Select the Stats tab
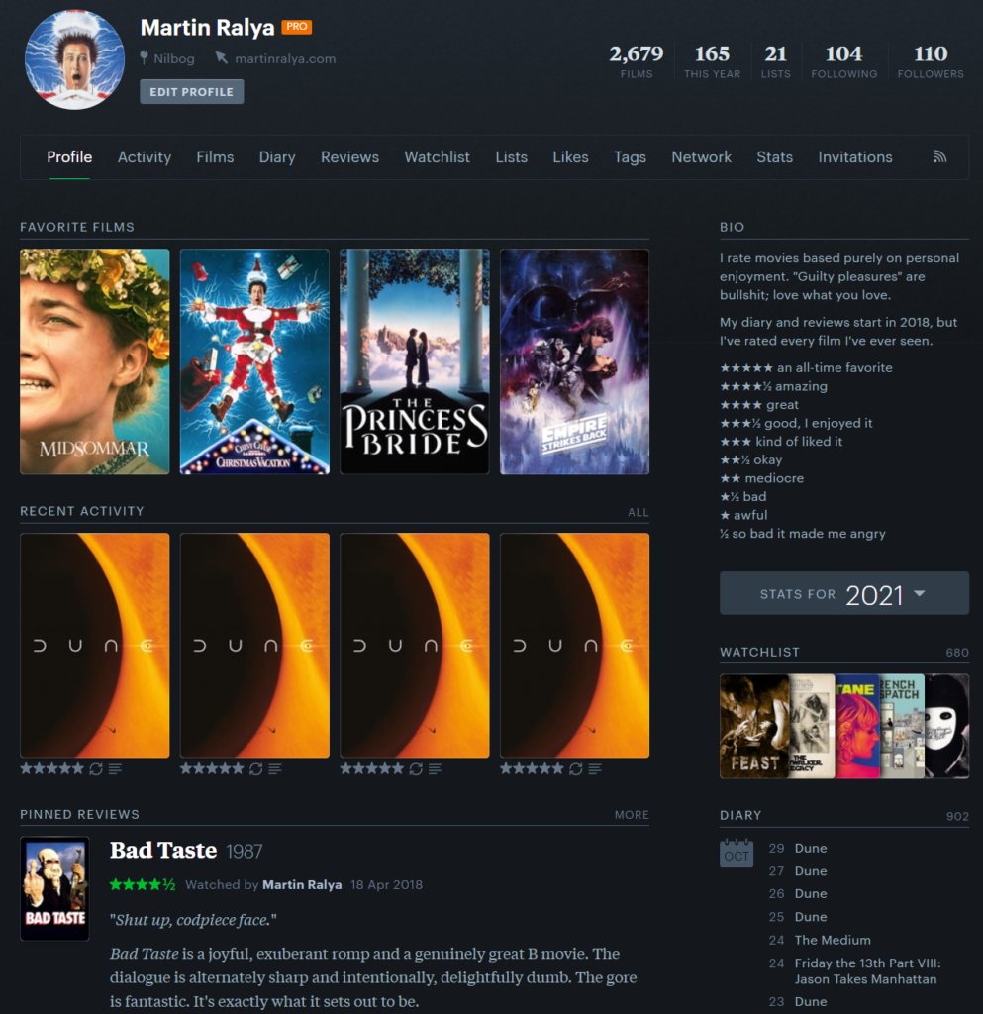The height and width of the screenshot is (1014, 983). pyautogui.click(x=775, y=157)
